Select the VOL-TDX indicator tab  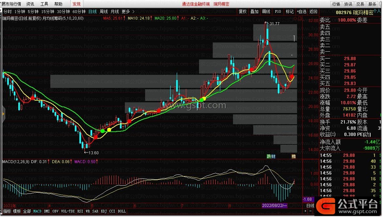pos(68,211)
